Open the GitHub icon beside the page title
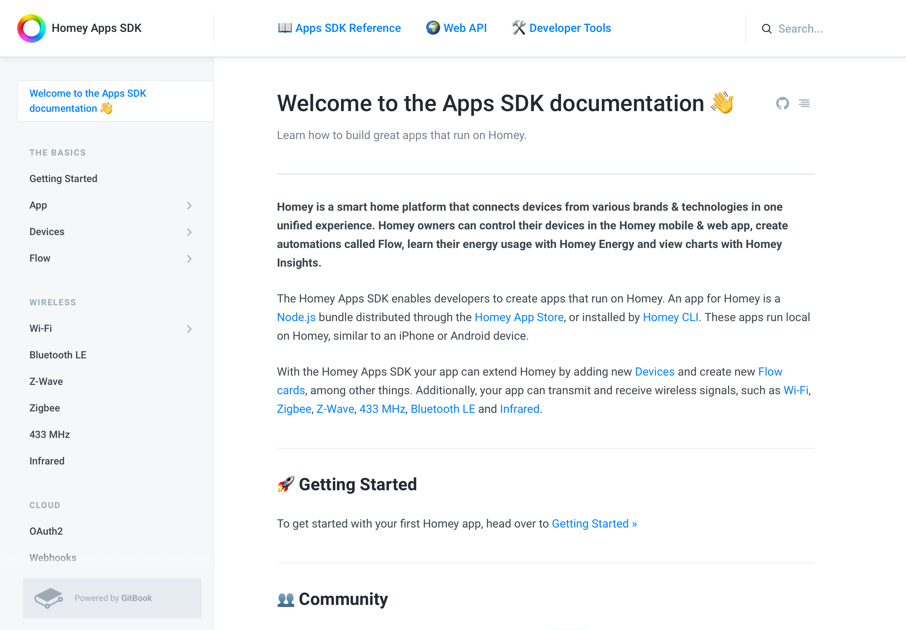Viewport: 906px width, 630px height. 782,103
